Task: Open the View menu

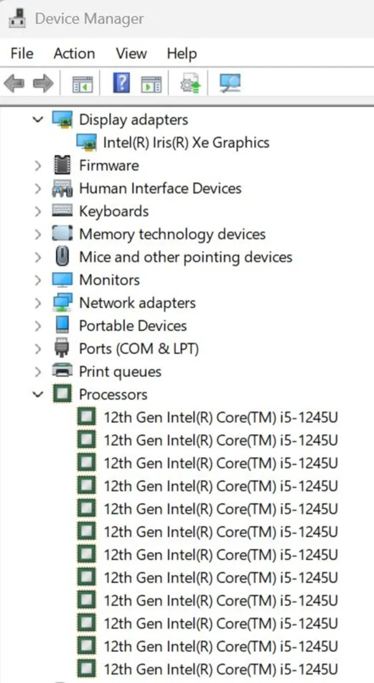Action: (x=131, y=53)
